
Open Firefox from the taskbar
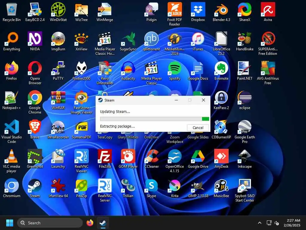pyautogui.click(x=90, y=223)
